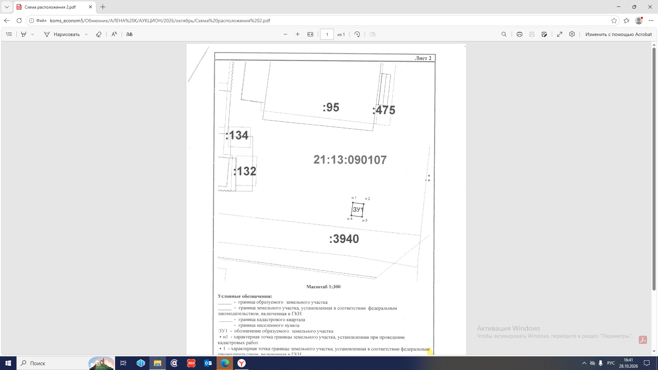Click the Save As icon

(544, 34)
